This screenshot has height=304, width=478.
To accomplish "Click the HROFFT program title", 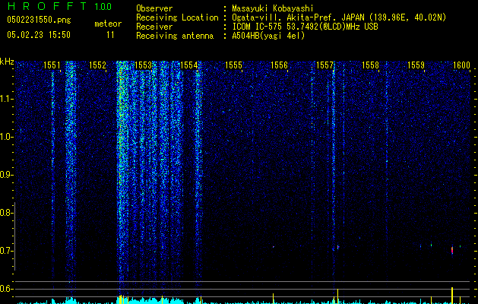I will 47,6.
